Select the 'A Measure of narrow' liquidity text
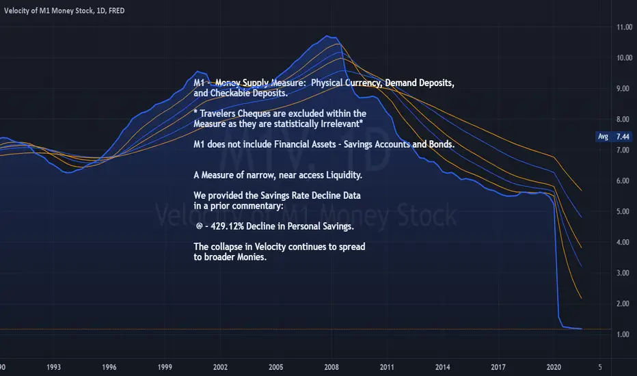The width and height of the screenshot is (637, 376). 277,175
